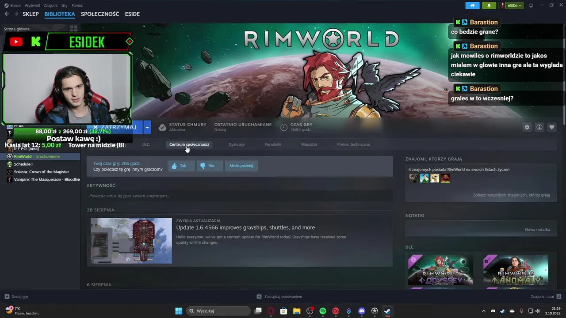Open the Windows Start menu
566x318 pixels.
coord(179,311)
